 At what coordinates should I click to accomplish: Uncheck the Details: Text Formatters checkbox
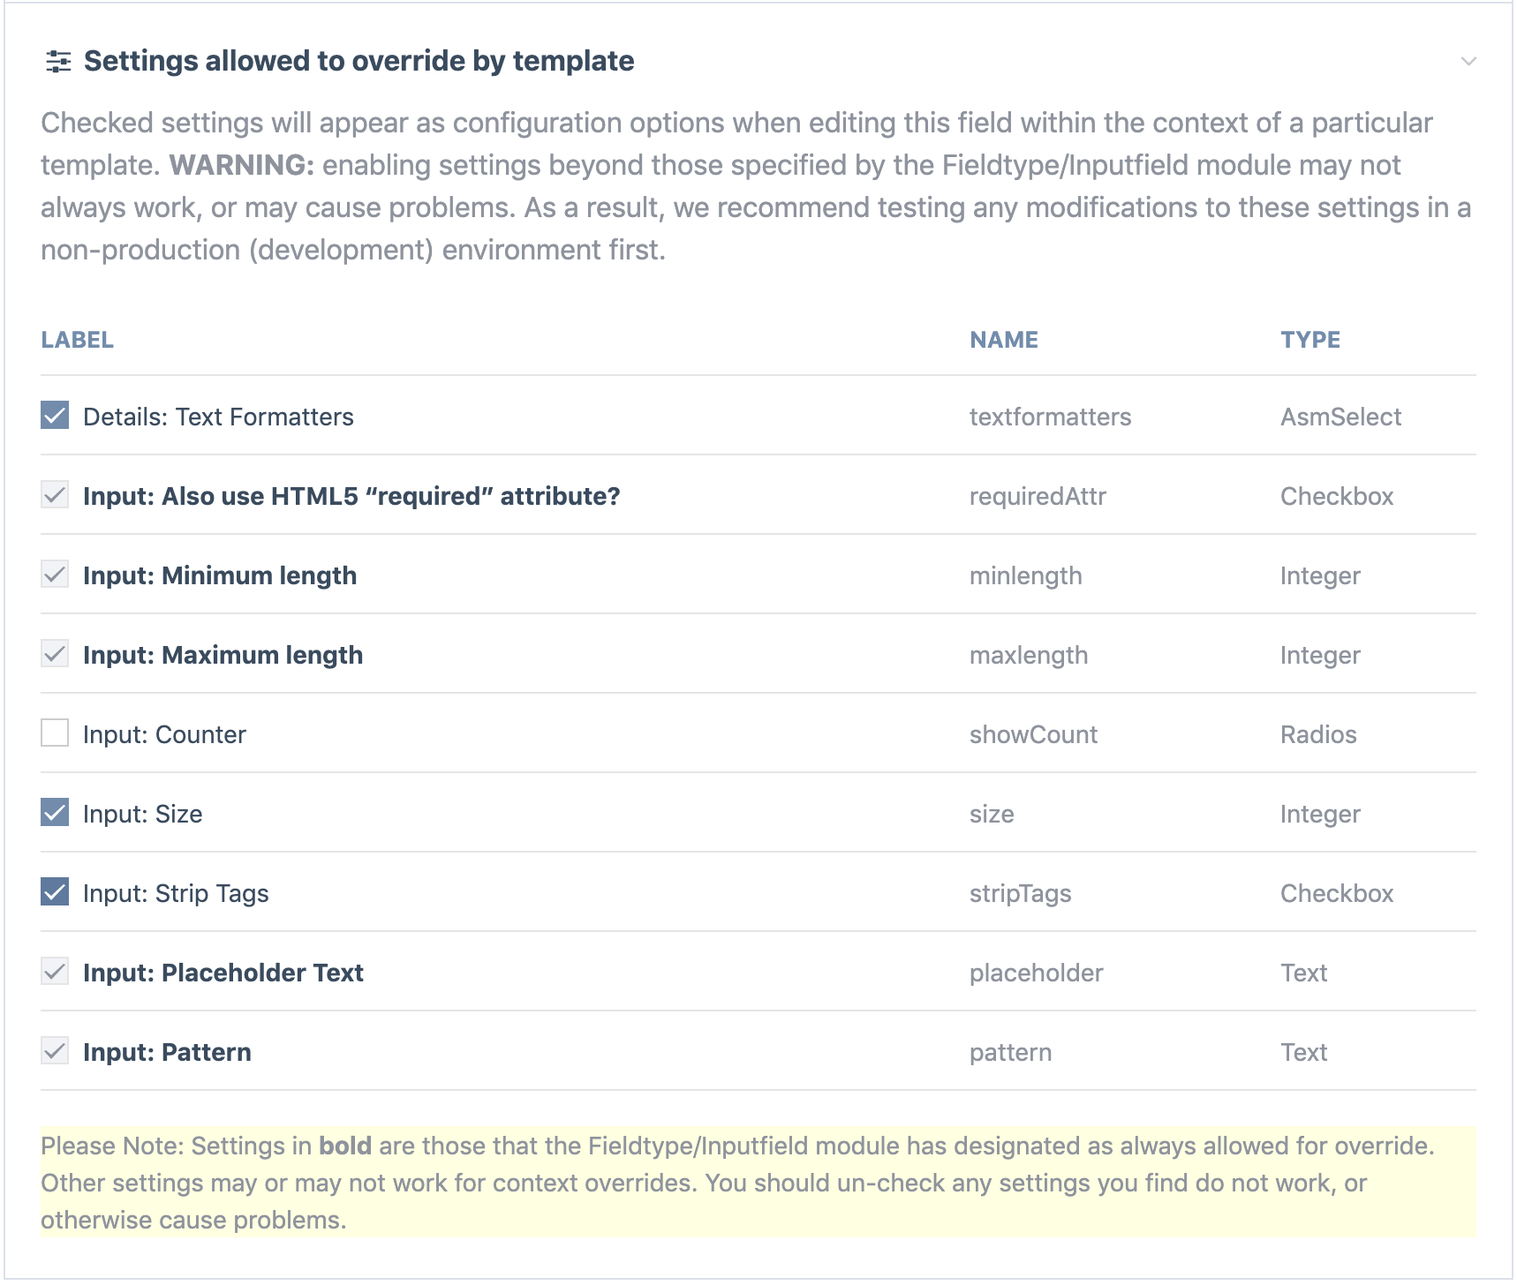(55, 415)
